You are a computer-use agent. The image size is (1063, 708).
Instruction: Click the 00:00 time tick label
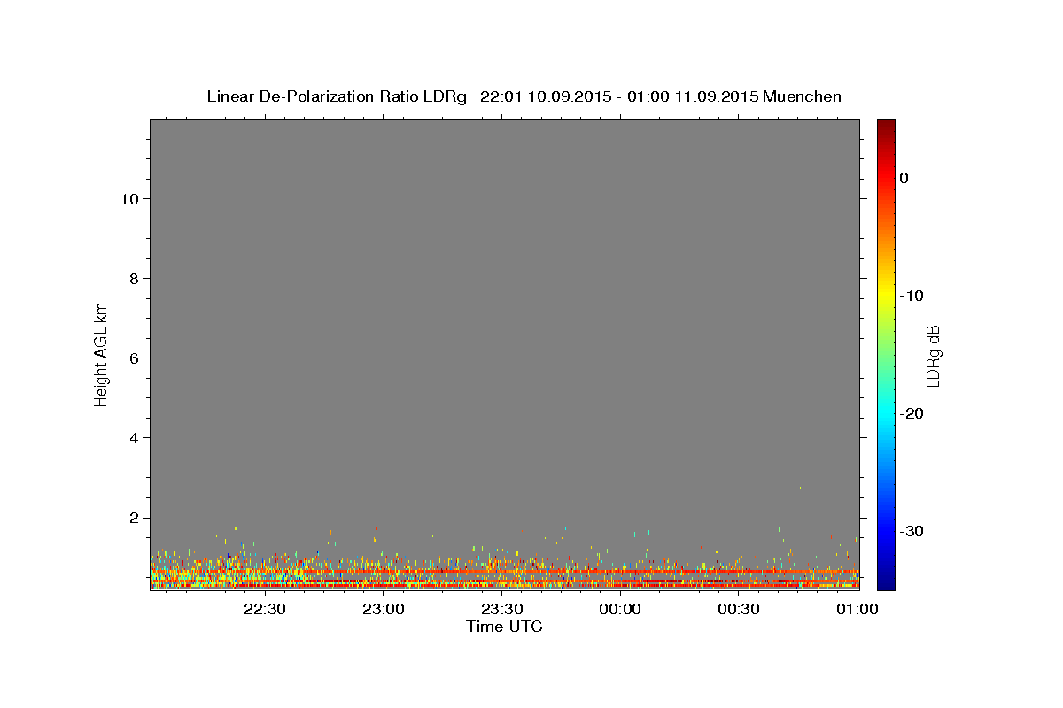coord(620,609)
